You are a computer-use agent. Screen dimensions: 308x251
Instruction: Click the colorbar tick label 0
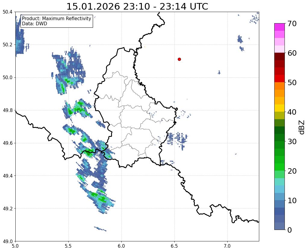(290, 230)
